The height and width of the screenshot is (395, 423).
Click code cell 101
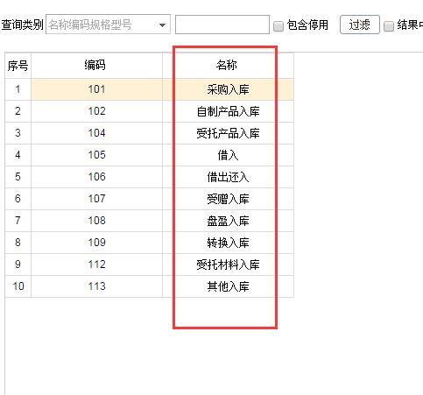tap(96, 89)
